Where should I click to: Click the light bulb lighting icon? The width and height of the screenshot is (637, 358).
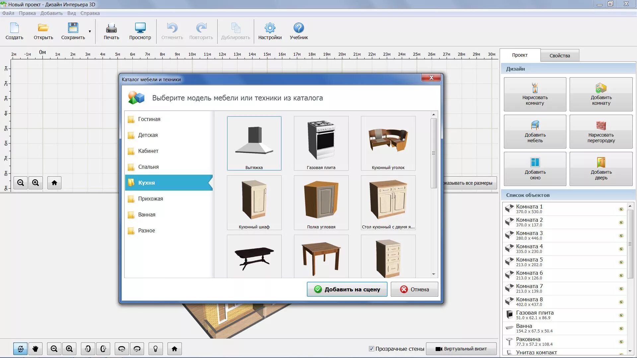point(155,349)
